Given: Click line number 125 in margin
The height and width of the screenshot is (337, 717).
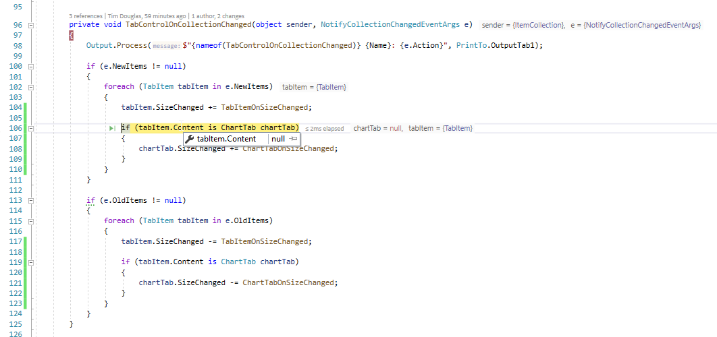Looking at the screenshot, I should (15, 324).
